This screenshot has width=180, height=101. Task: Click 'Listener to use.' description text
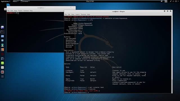coord(119,70)
